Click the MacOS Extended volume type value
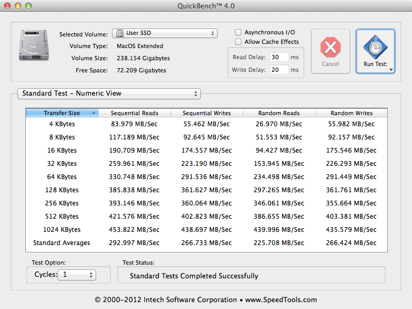This screenshot has height=309, width=412. (140, 46)
